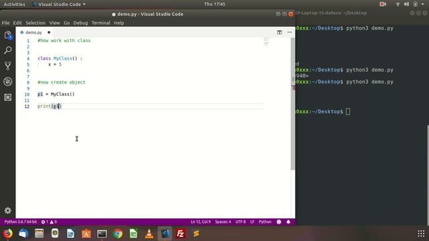Open Ubuntu Software from the dock
The height and width of the screenshot is (241, 429).
[x=86, y=234]
